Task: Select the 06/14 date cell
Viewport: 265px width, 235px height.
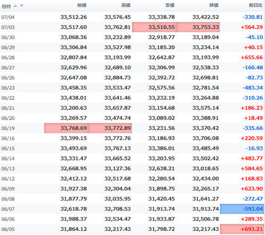Action: pyautogui.click(x=8, y=158)
